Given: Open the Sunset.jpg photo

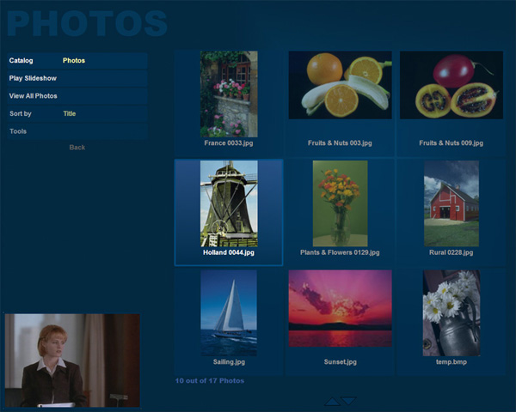Looking at the screenshot, I should pyautogui.click(x=340, y=308).
